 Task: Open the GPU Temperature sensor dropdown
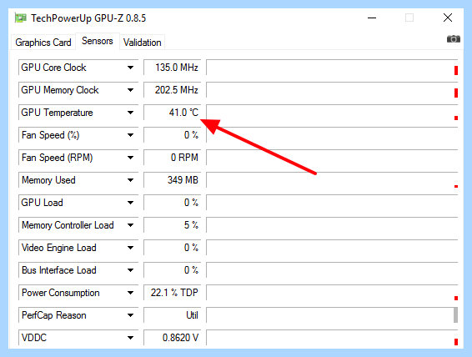[130, 113]
